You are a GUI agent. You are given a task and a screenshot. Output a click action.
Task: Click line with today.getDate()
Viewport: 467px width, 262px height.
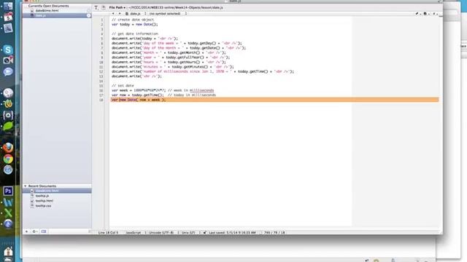[x=179, y=48]
